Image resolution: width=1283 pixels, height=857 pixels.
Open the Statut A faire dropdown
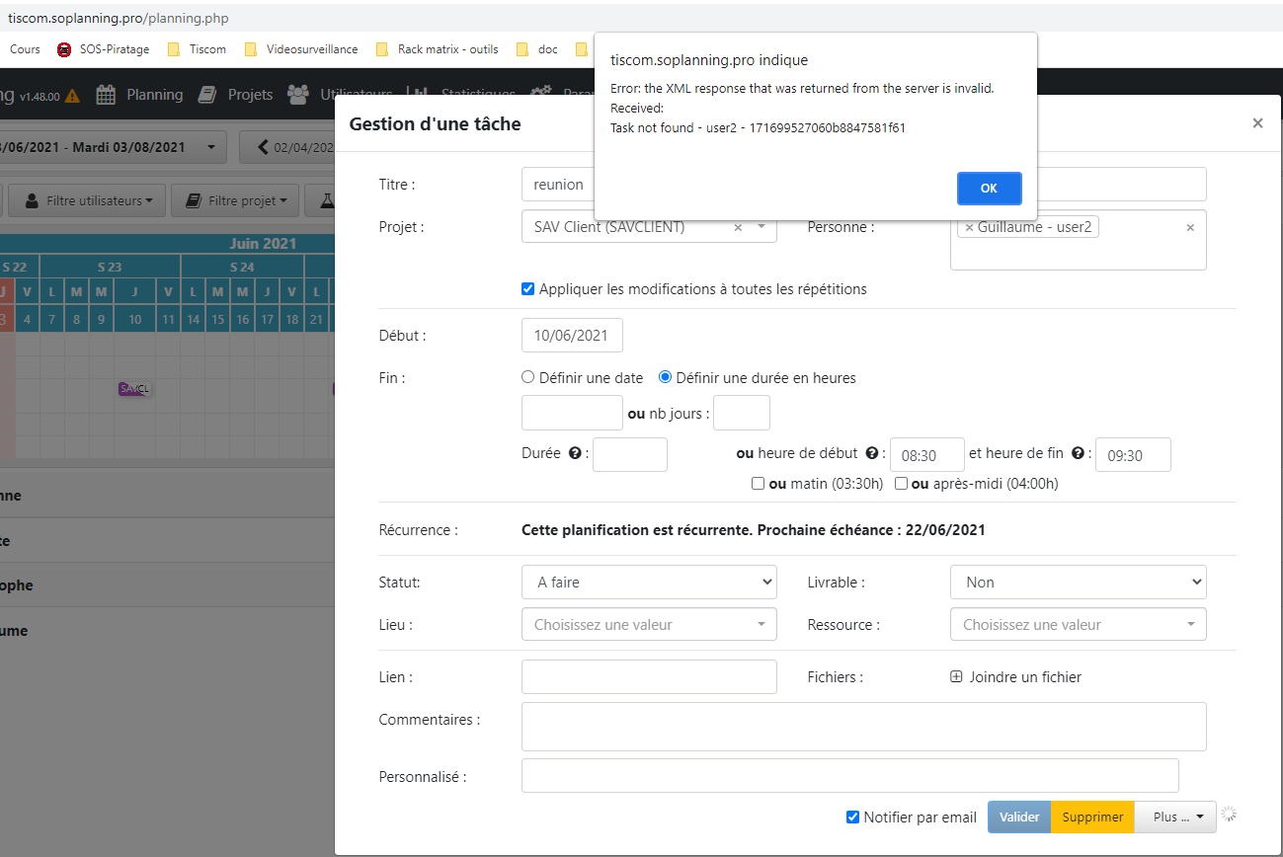649,583
